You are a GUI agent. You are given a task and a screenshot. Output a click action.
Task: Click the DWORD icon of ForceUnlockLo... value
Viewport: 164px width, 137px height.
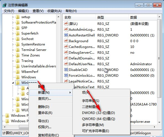click(66, 75)
